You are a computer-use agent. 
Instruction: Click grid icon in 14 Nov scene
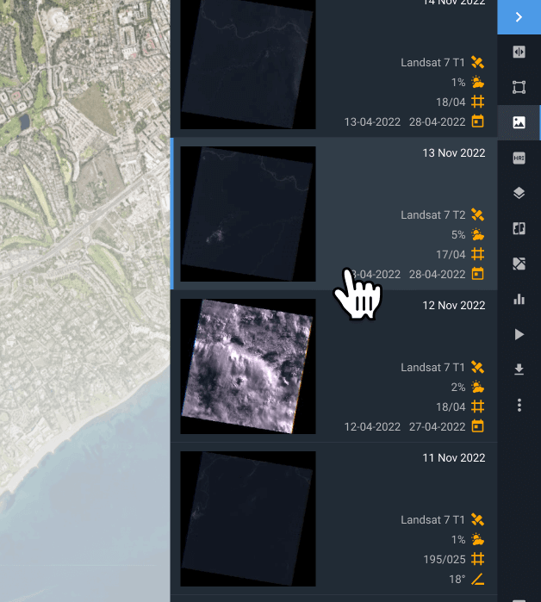[477, 102]
